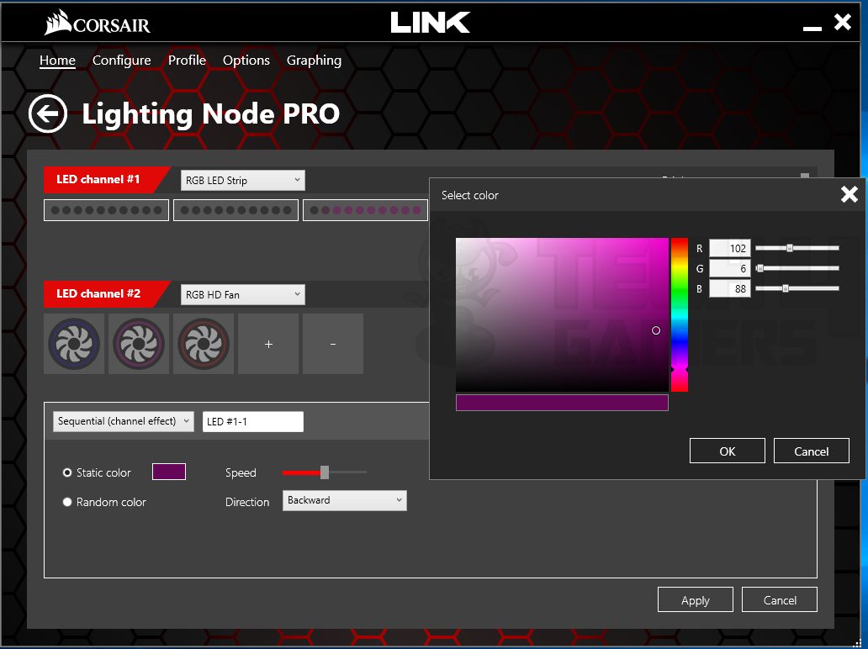
Task: Select LED channel #1 label
Action: point(98,179)
